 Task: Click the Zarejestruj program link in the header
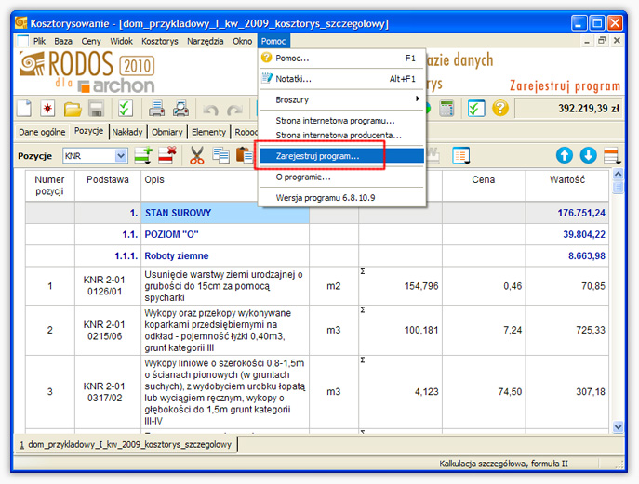(565, 85)
